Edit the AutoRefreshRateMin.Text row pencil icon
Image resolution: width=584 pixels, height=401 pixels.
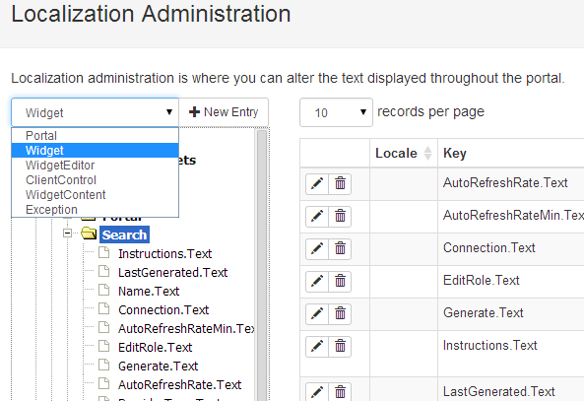(x=317, y=216)
